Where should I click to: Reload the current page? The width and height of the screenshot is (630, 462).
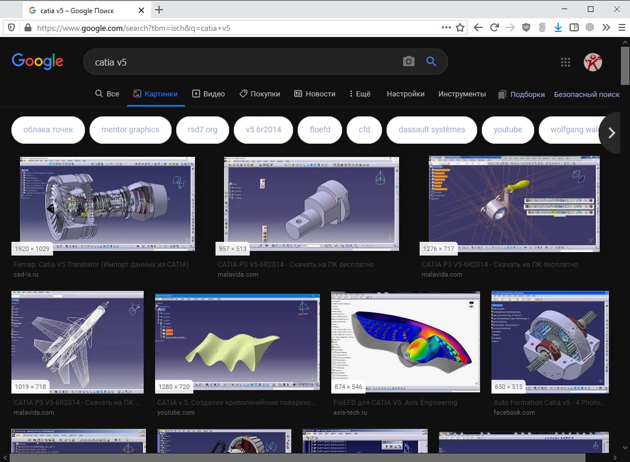(494, 28)
